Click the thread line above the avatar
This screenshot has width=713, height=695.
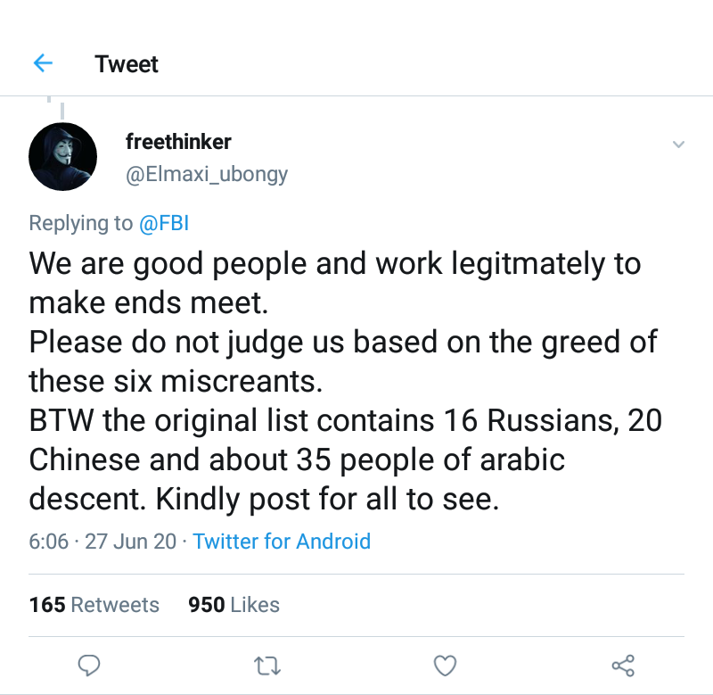(62, 109)
